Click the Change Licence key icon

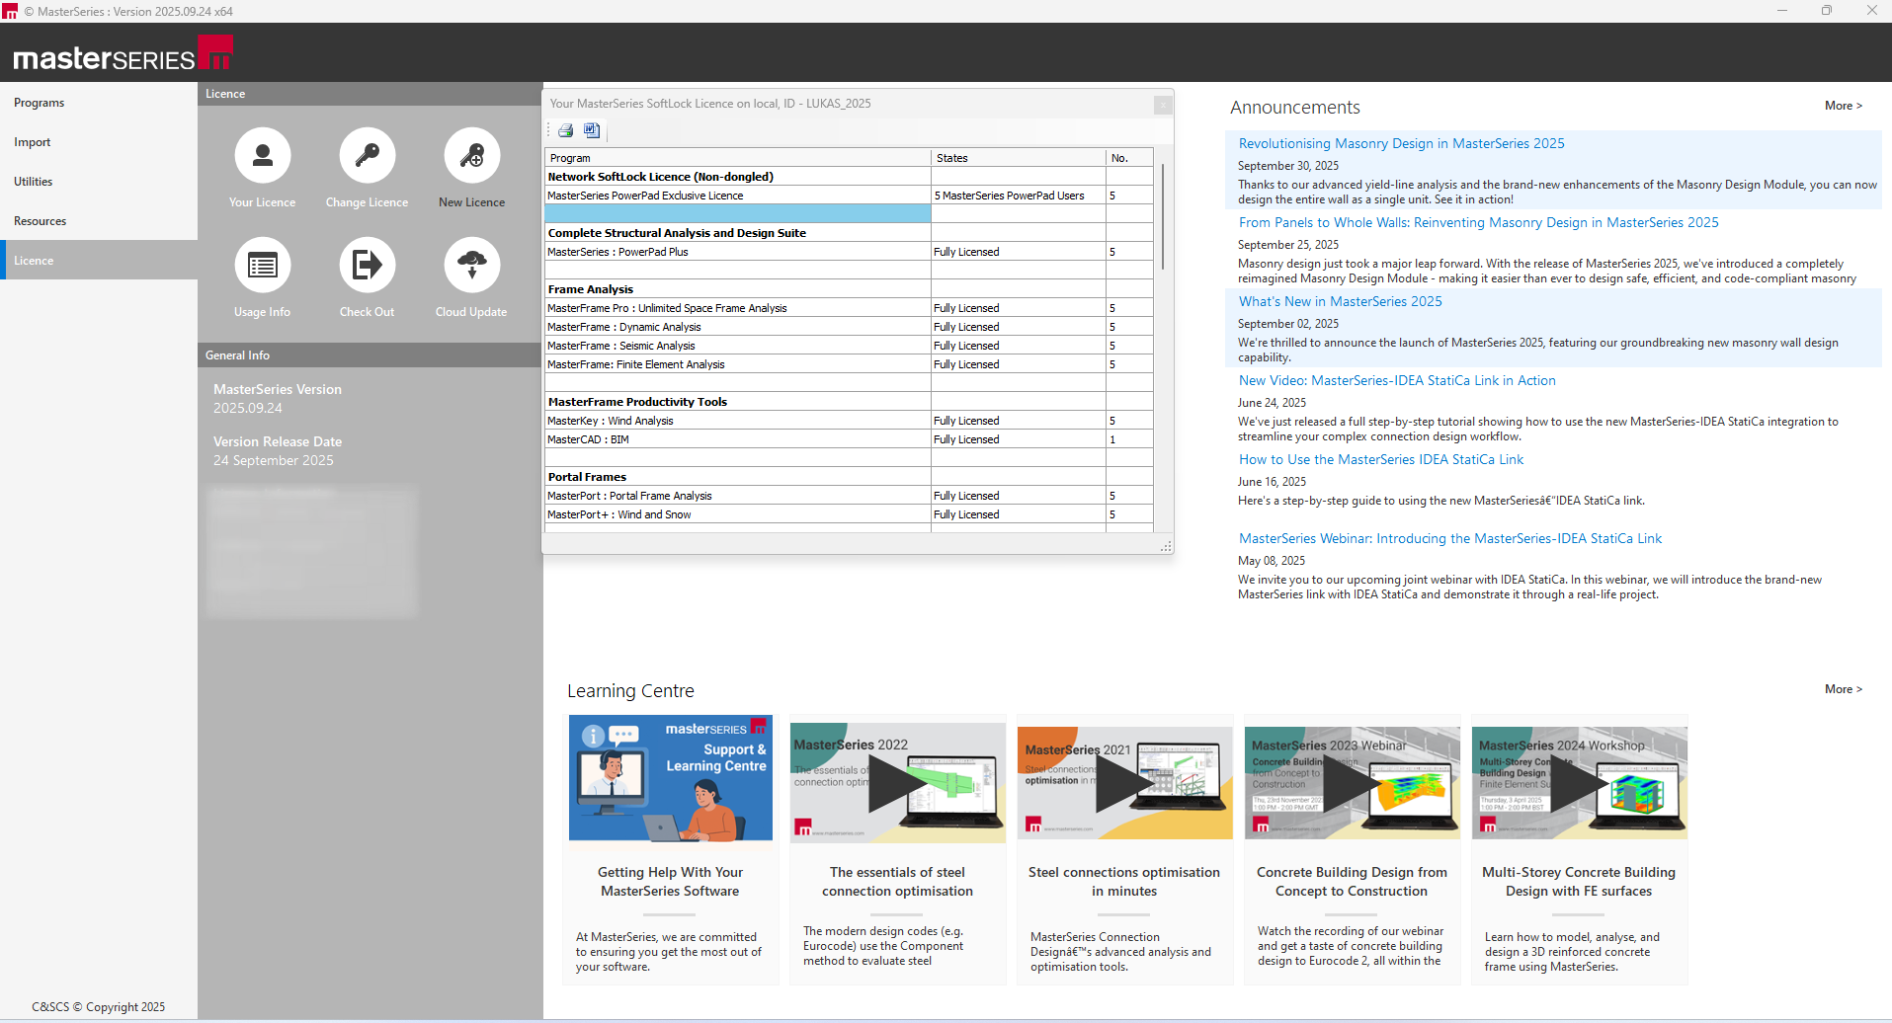tap(367, 156)
